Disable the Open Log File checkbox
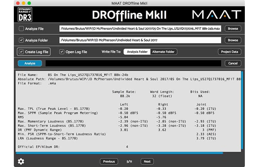Viewport: 259px width, 167px height. point(62,52)
